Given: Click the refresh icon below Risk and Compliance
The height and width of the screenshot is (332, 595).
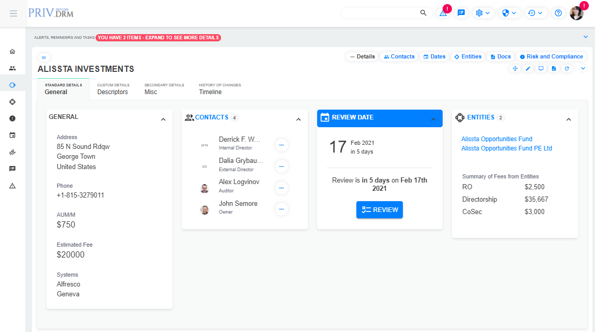Looking at the screenshot, I should 567,69.
